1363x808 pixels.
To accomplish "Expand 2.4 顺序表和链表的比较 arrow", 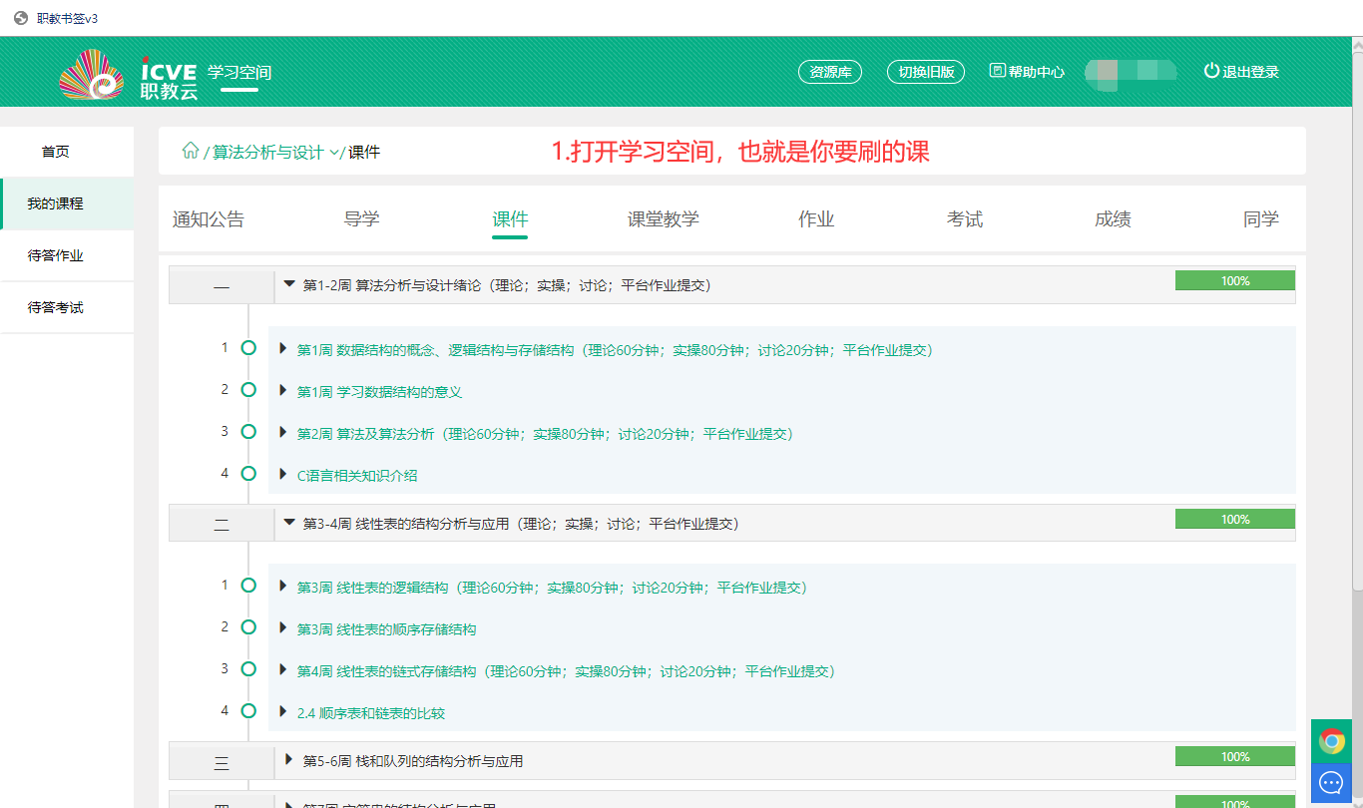I will pos(283,712).
